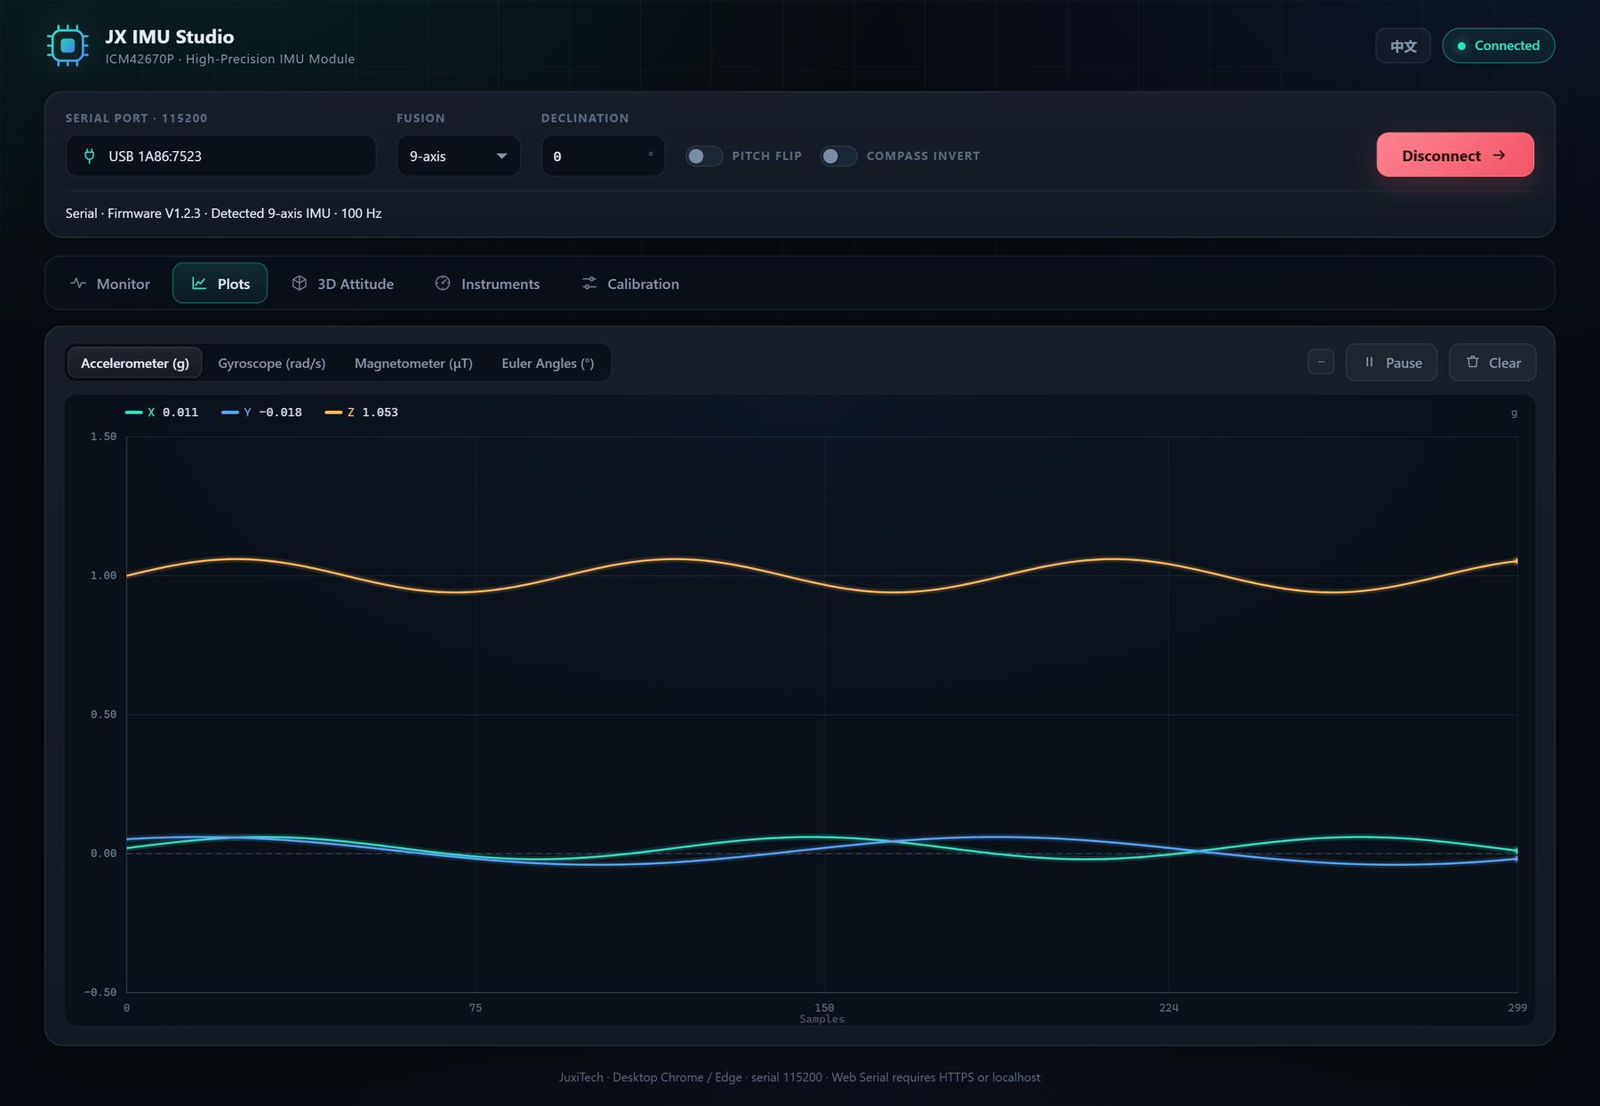Viewport: 1600px width, 1106px height.
Task: Click the JuxiTech footer note
Action: click(x=800, y=1077)
